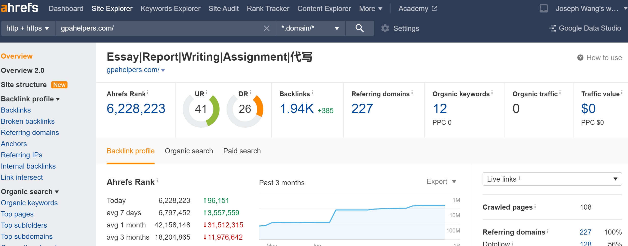Clear the URL field with X icon
This screenshot has height=246, width=628.
(x=267, y=28)
